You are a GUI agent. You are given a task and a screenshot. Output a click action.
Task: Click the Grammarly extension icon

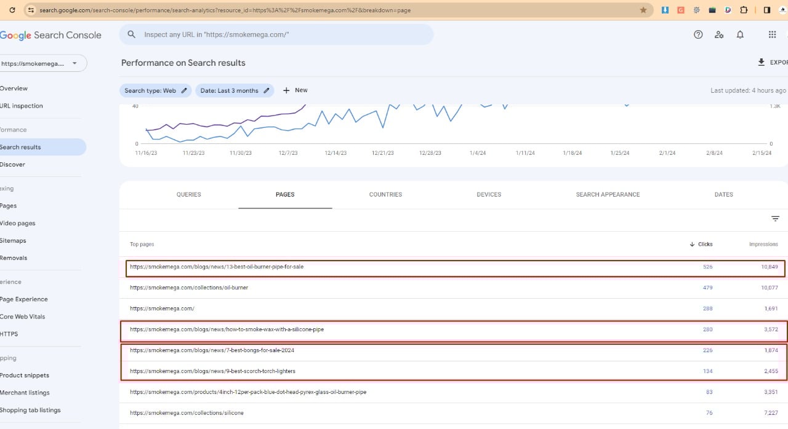tap(681, 10)
